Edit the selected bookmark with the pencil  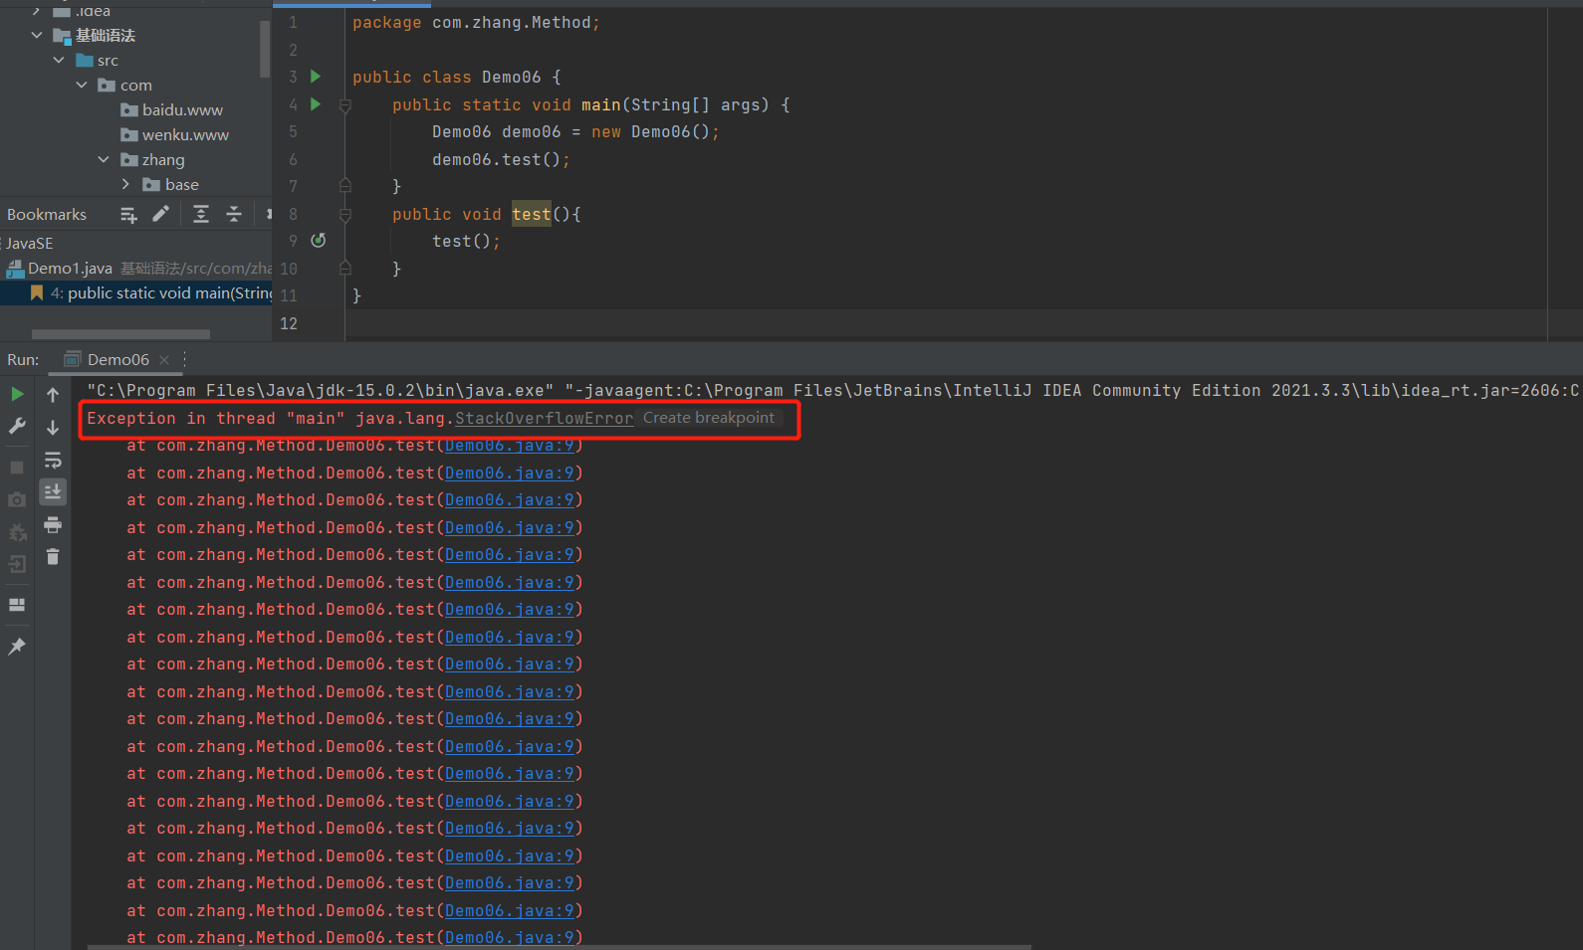(x=160, y=214)
